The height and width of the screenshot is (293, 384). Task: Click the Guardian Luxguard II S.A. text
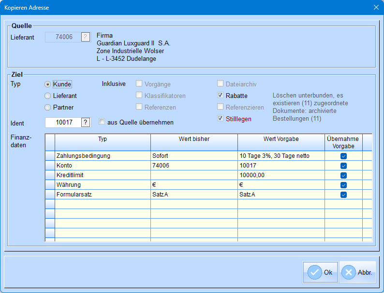tap(133, 43)
